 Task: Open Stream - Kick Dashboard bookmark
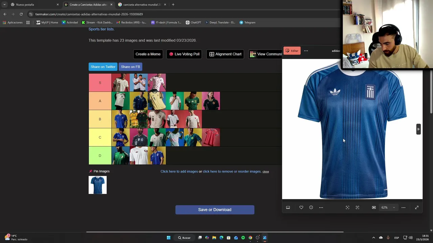pyautogui.click(x=97, y=23)
